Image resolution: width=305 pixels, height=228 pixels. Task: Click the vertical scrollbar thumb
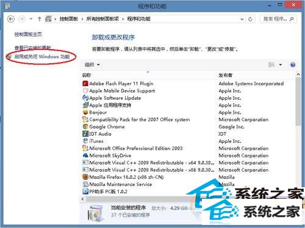(x=298, y=102)
